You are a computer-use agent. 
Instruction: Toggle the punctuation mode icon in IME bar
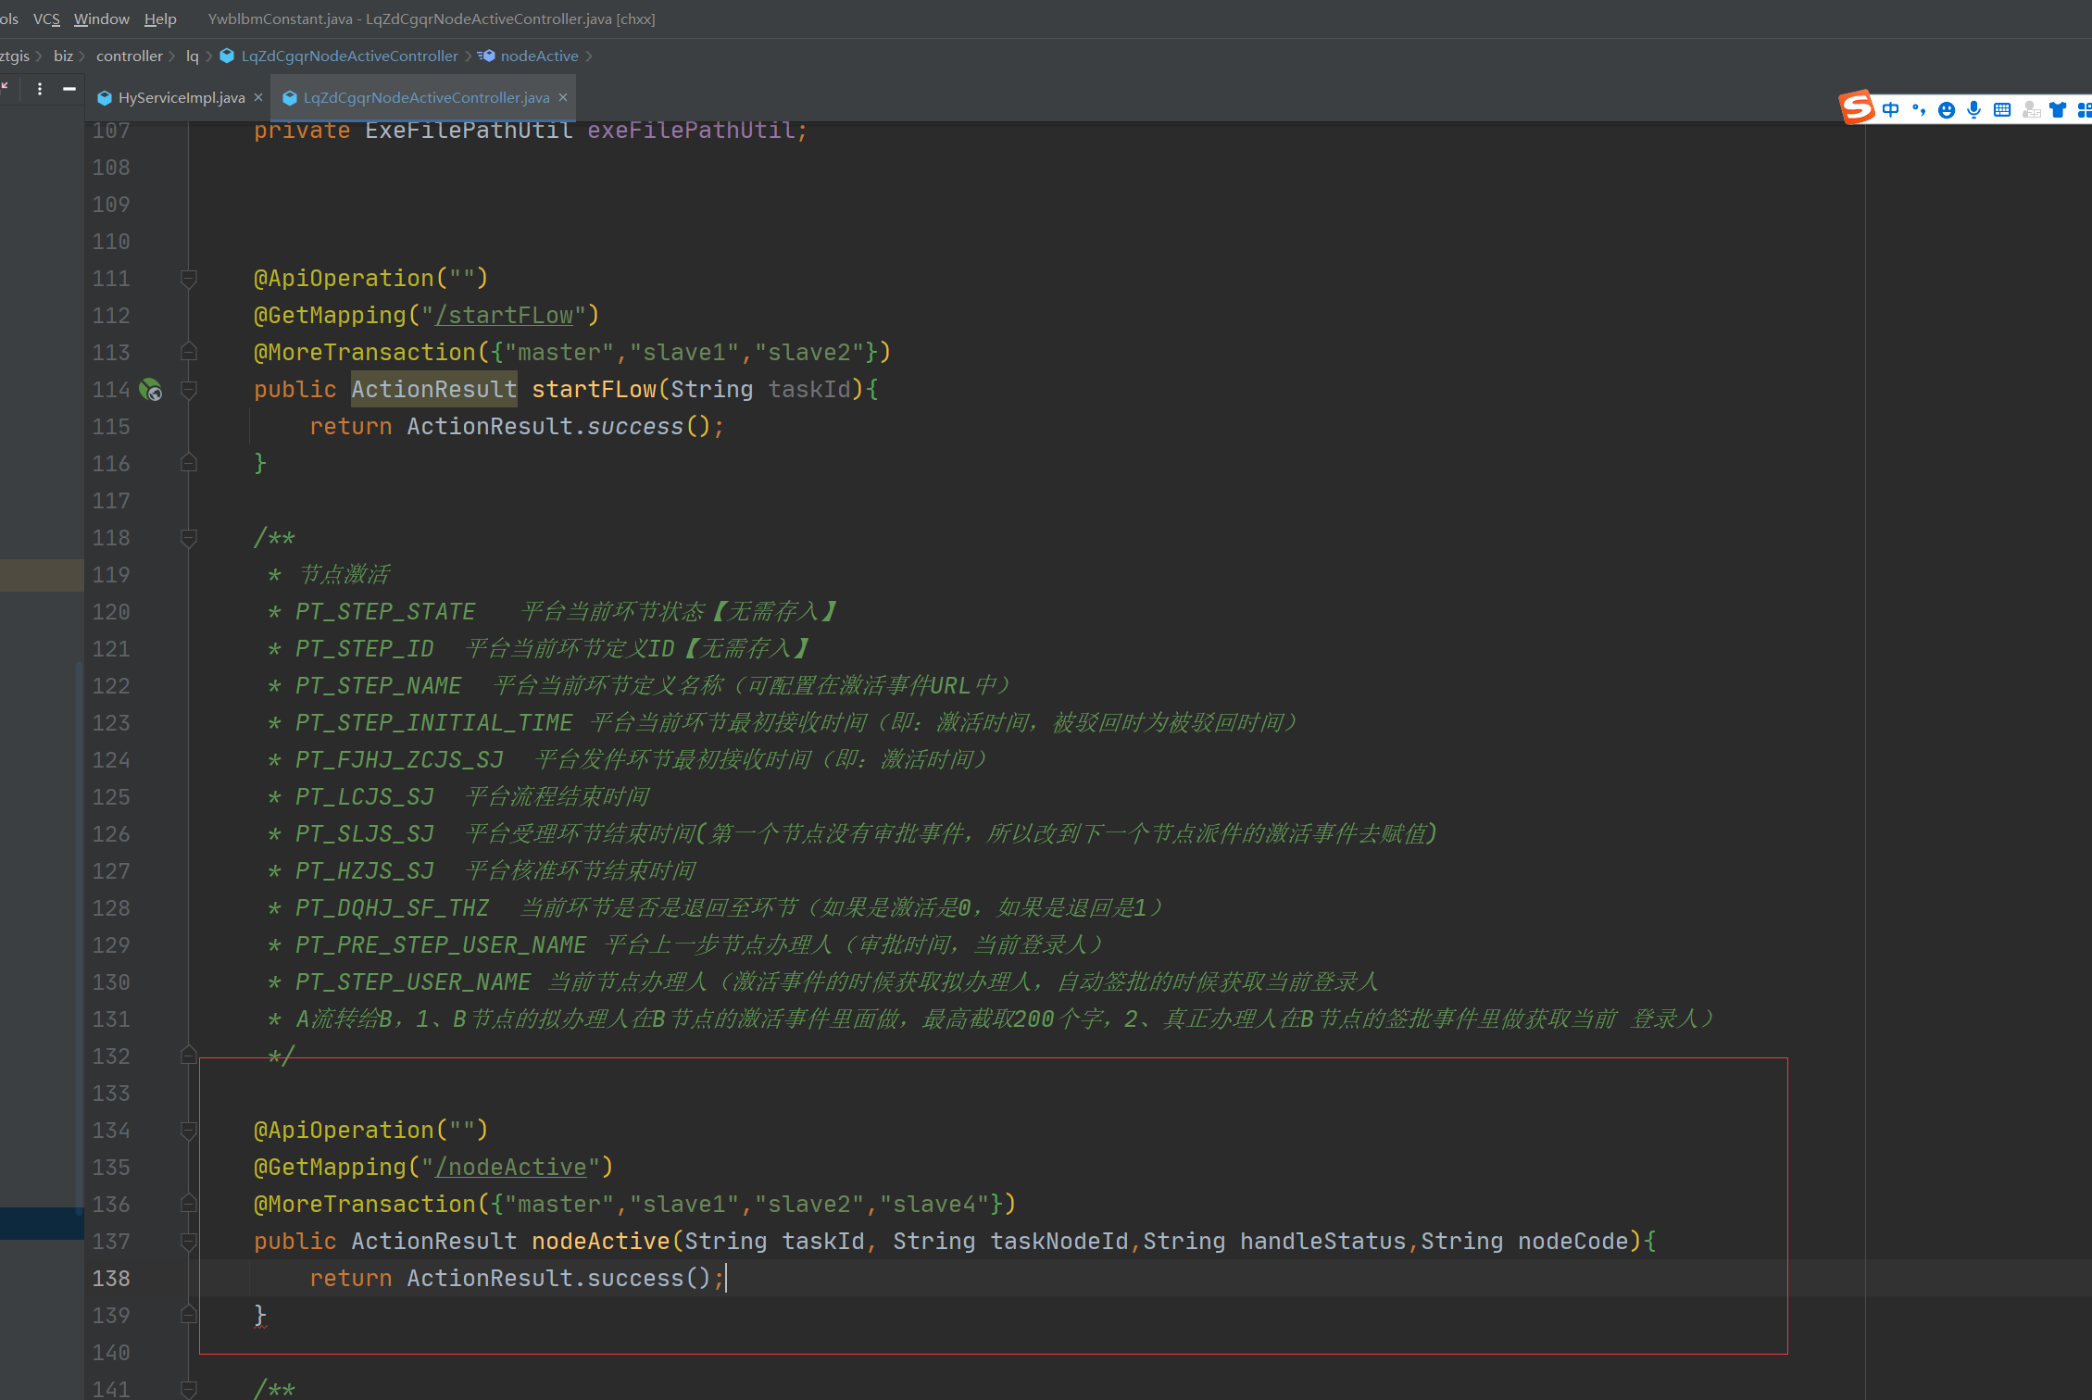(1919, 110)
